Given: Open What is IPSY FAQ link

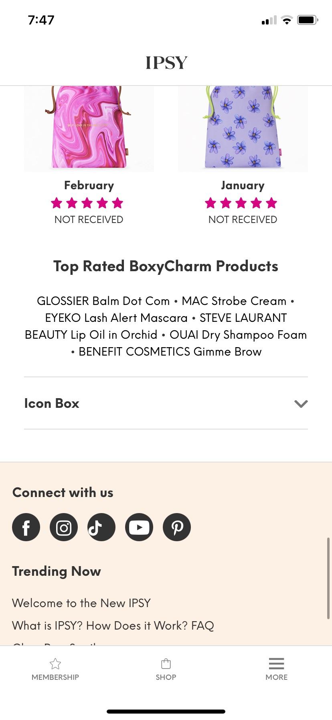Looking at the screenshot, I should (x=113, y=626).
